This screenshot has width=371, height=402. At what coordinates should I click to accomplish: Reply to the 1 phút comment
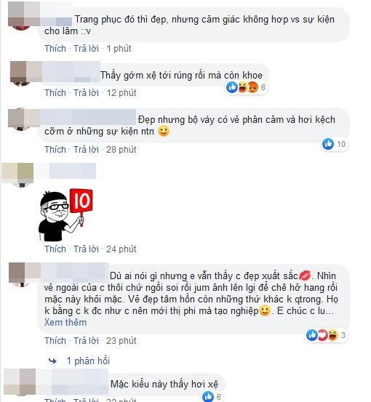pyautogui.click(x=87, y=49)
